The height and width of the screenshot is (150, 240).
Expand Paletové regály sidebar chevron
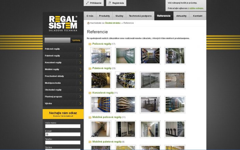point(80,56)
